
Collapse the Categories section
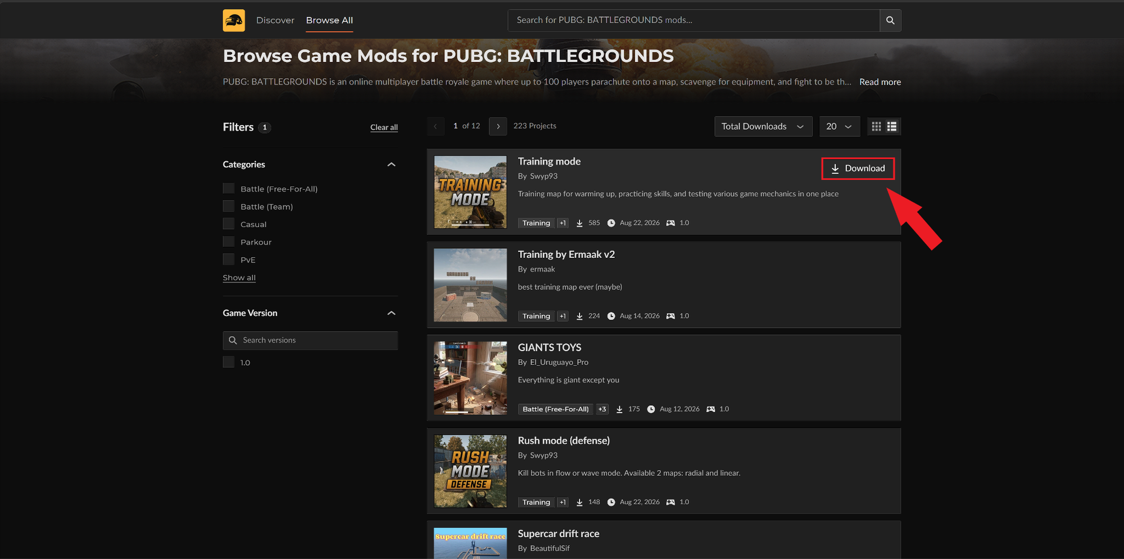coord(391,165)
